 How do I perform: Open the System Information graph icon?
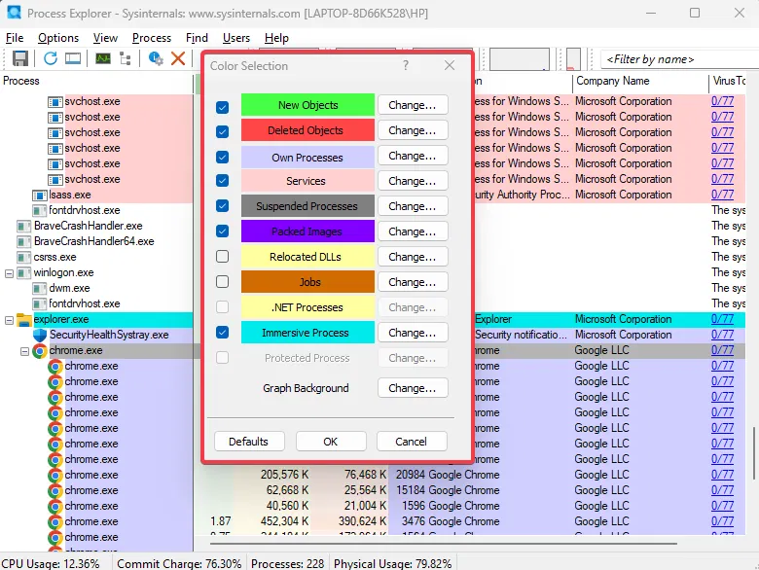click(x=102, y=58)
